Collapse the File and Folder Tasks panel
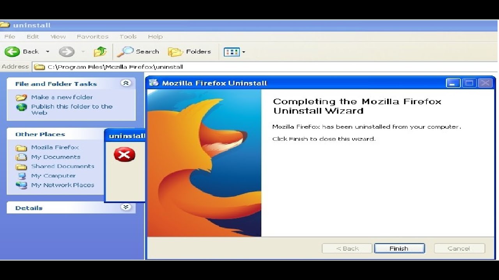Screen dimensions: 499x280 click(x=126, y=83)
